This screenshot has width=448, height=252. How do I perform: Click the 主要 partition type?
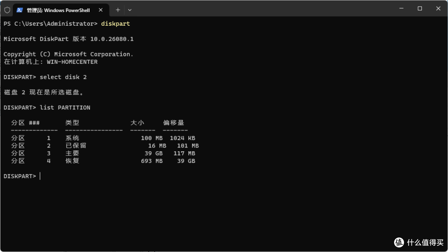tap(72, 153)
